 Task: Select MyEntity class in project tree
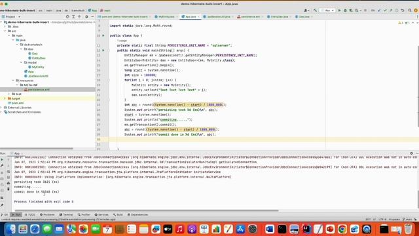coord(36,67)
